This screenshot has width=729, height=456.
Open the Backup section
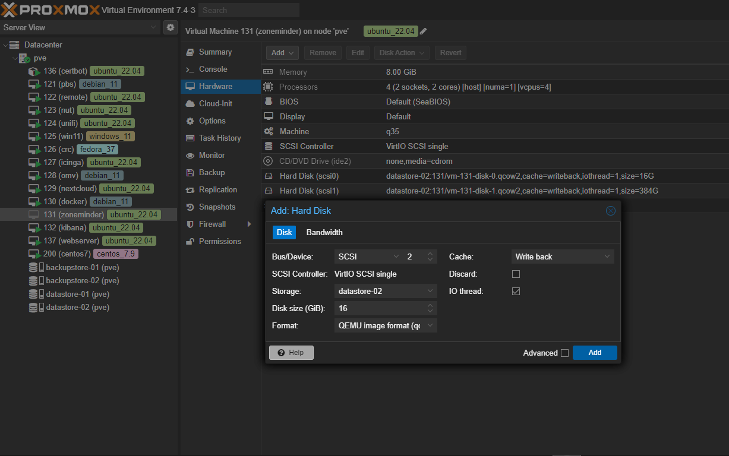coord(212,173)
